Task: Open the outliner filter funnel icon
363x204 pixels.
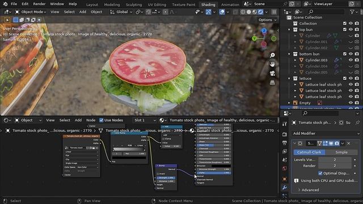Action: click(352, 11)
